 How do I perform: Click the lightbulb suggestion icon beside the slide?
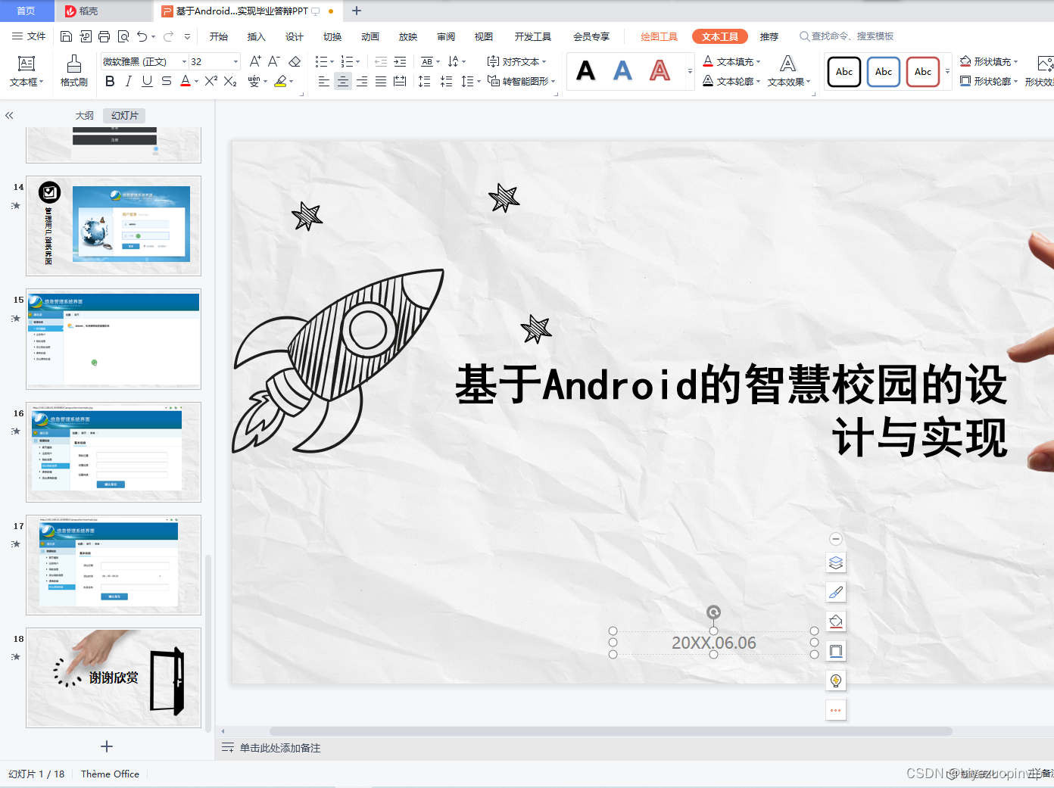pos(836,680)
